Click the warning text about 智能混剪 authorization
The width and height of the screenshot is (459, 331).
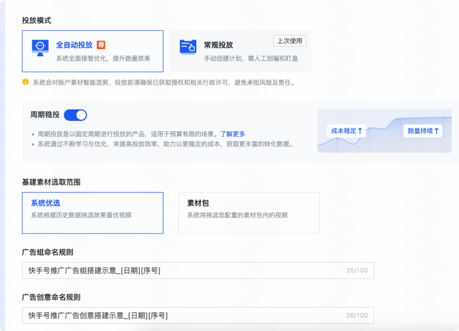164,83
